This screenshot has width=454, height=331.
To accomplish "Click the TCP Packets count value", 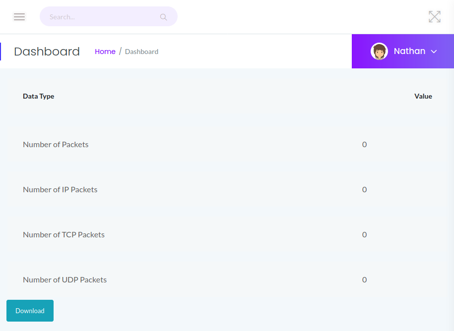I will pos(364,235).
